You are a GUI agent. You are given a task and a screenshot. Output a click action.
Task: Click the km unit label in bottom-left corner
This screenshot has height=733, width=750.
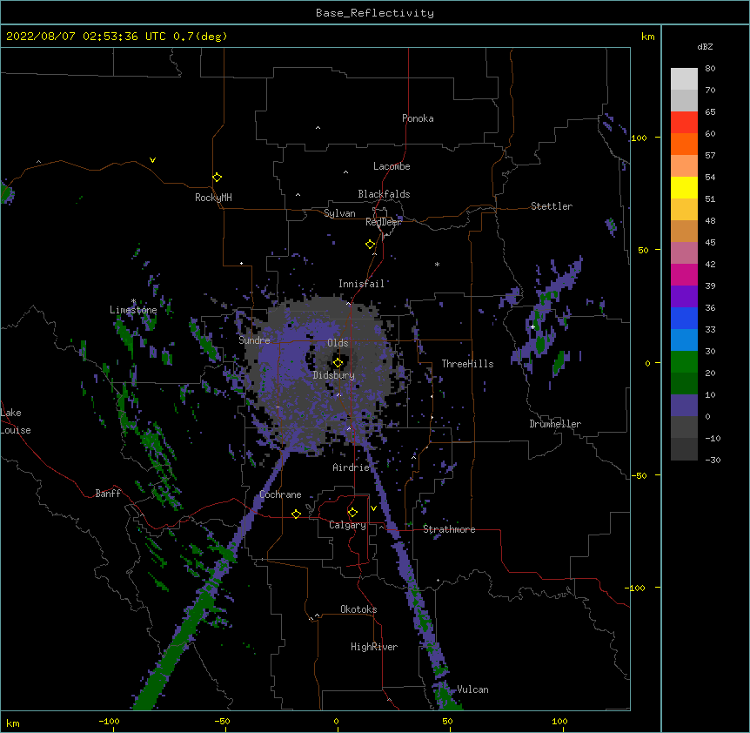(13, 723)
